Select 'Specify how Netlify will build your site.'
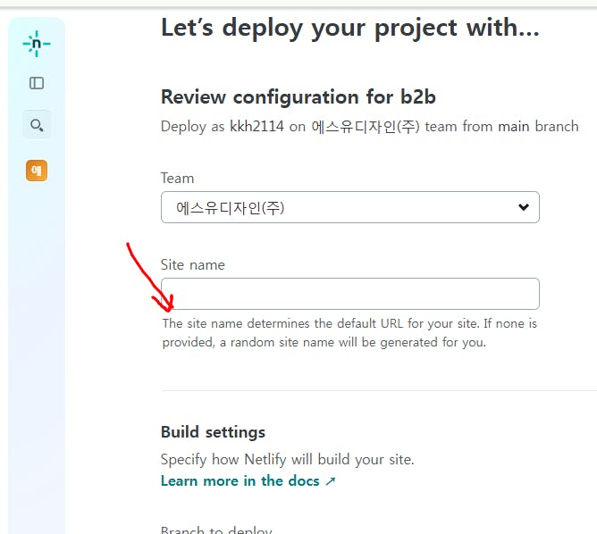The height and width of the screenshot is (534, 597). 288,460
